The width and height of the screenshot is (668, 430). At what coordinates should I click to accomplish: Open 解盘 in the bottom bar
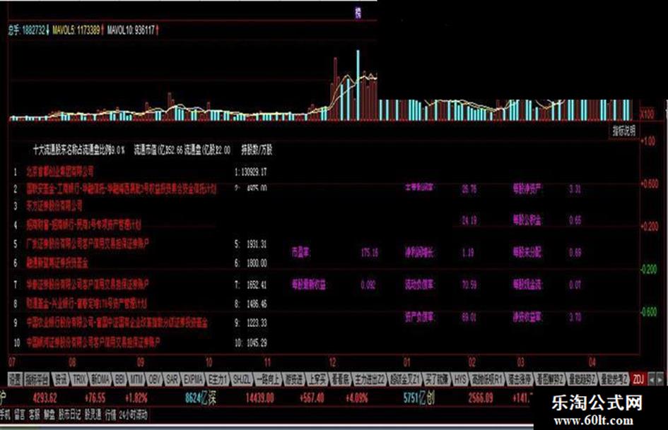(x=49, y=415)
